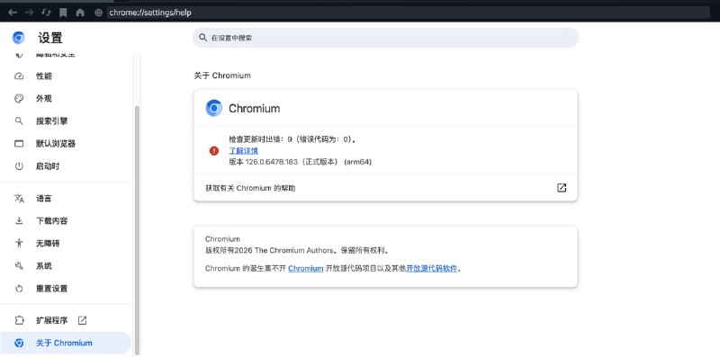Click the 关于 Chromium page heading

(x=222, y=76)
